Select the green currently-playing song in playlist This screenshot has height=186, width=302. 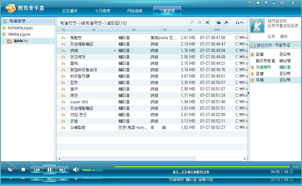[275, 67]
